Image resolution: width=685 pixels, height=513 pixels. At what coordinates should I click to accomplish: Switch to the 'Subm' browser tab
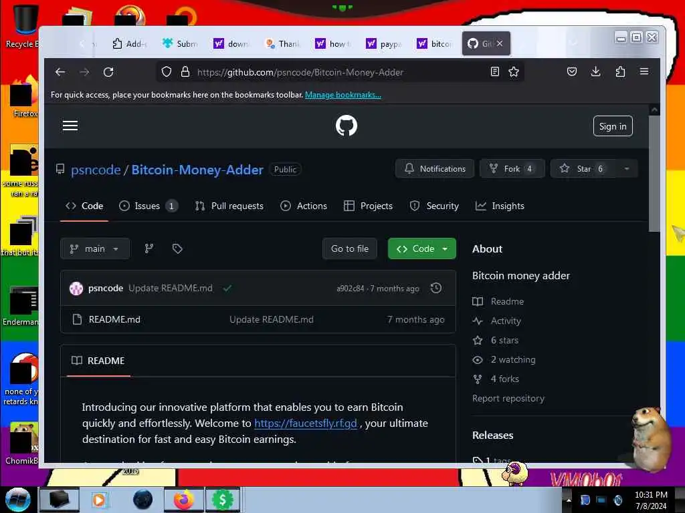181,43
